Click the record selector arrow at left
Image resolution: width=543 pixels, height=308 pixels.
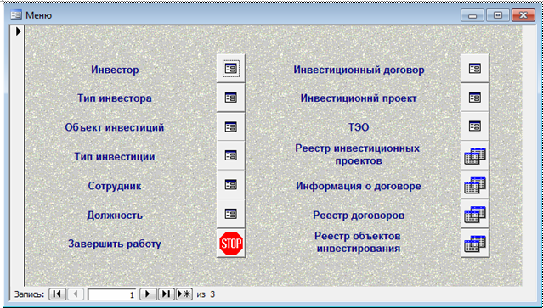(18, 31)
